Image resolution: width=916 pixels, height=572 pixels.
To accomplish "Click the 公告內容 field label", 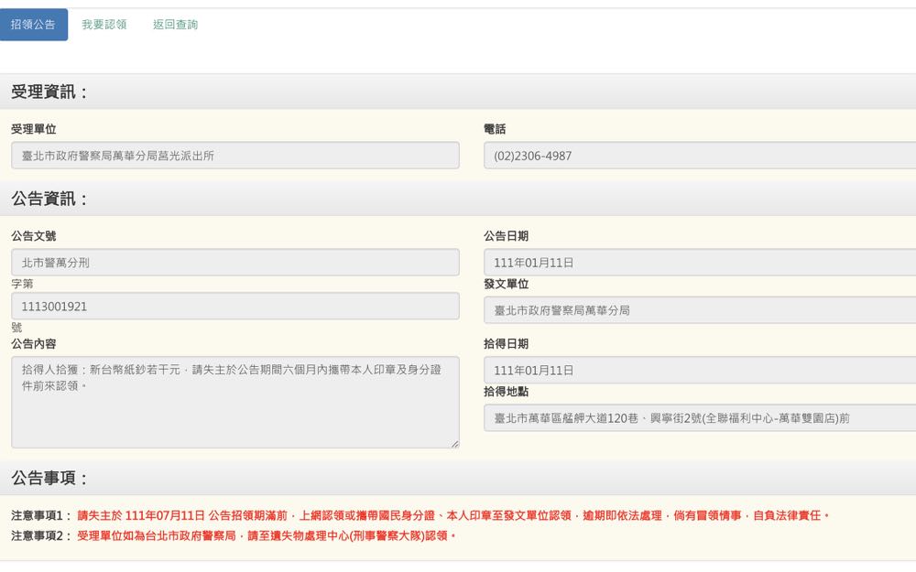I will pos(34,344).
